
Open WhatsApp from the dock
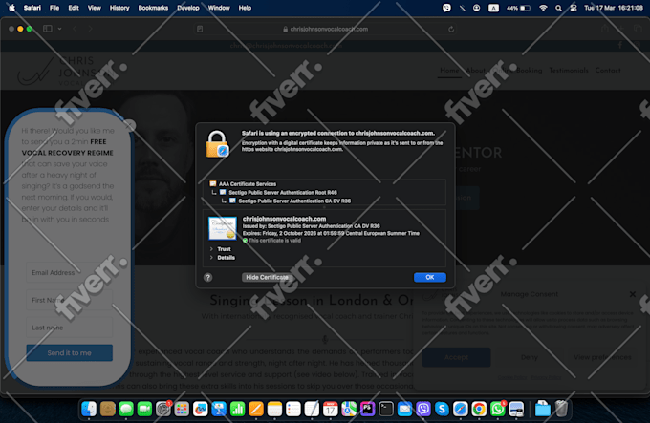coord(497,409)
